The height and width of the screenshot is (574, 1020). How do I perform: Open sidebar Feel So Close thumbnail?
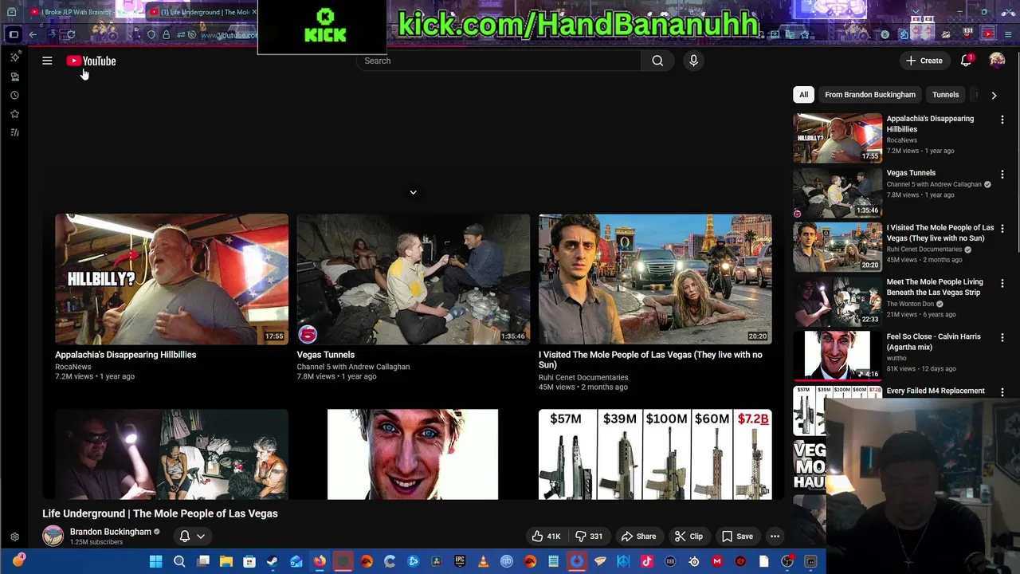pyautogui.click(x=838, y=356)
